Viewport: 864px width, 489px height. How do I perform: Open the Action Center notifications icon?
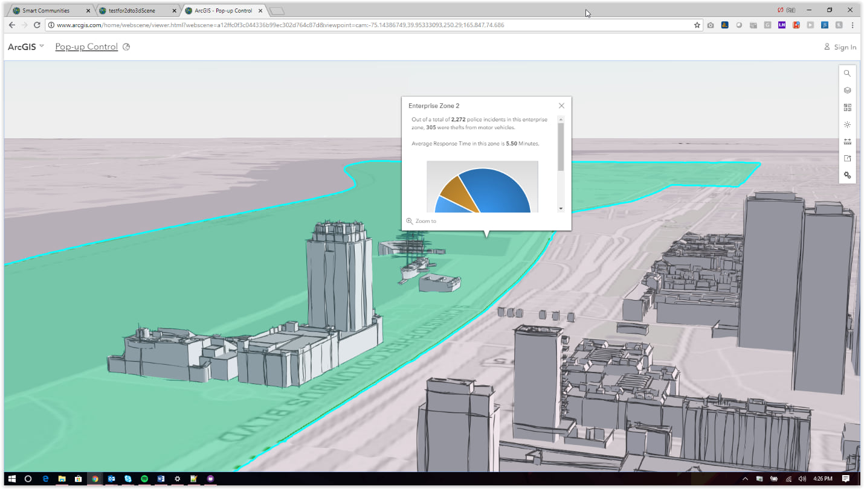(846, 479)
